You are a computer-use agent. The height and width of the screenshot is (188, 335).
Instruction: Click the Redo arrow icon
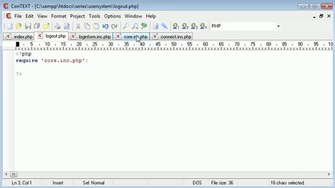tap(114, 26)
